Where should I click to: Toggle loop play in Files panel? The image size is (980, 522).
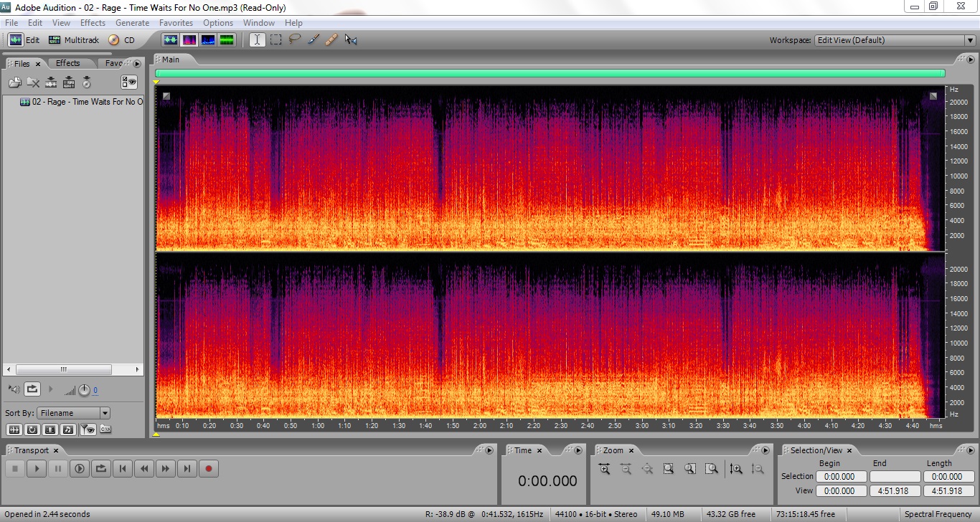tap(32, 389)
